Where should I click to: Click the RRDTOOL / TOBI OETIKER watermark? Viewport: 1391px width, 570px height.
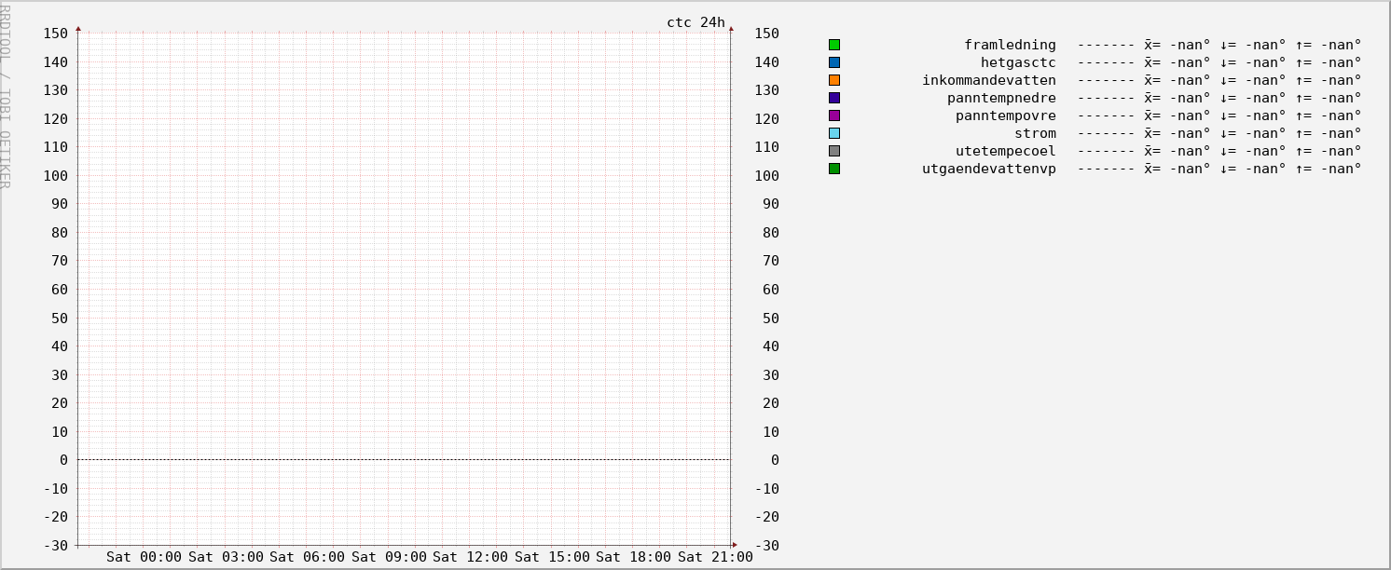pyautogui.click(x=6, y=95)
